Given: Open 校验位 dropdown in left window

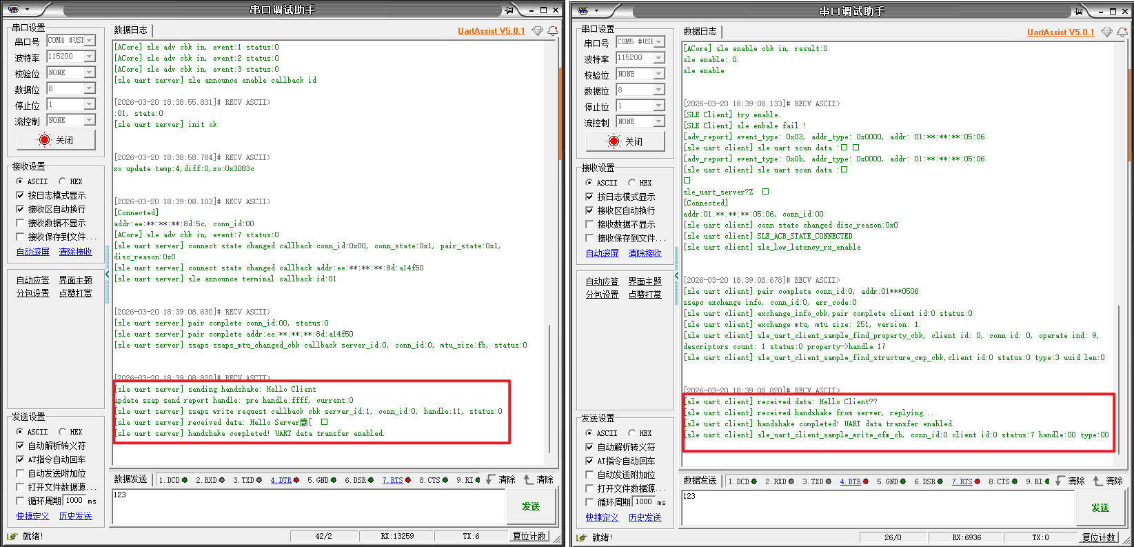Looking at the screenshot, I should tap(90, 72).
